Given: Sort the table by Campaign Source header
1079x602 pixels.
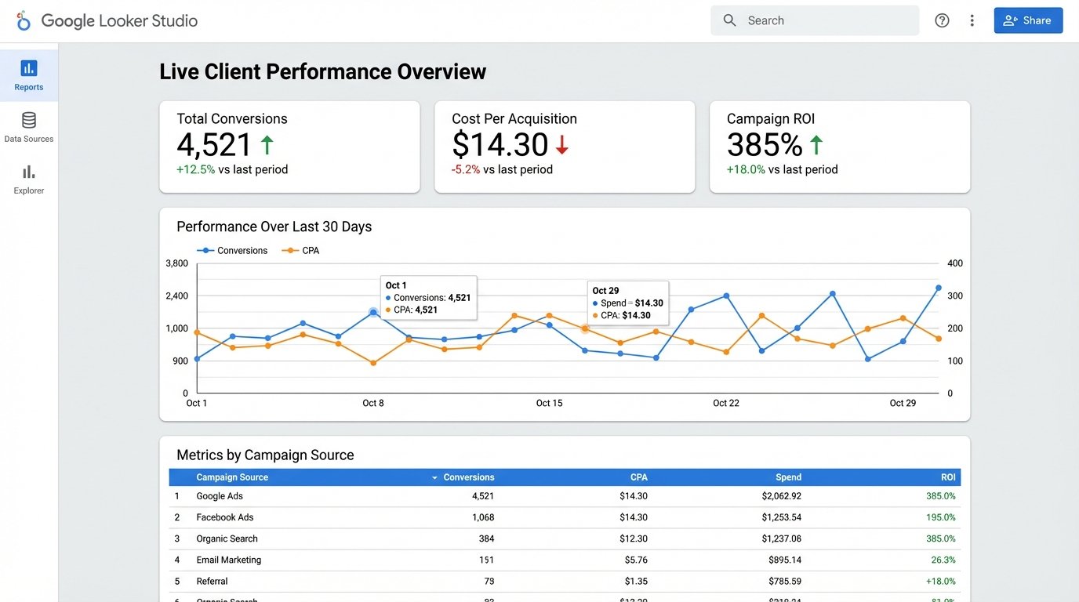Looking at the screenshot, I should [231, 477].
